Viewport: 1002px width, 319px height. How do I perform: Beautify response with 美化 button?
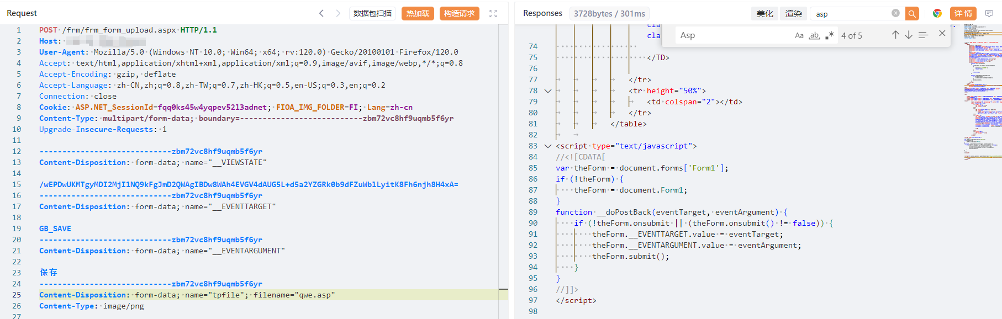pos(765,14)
